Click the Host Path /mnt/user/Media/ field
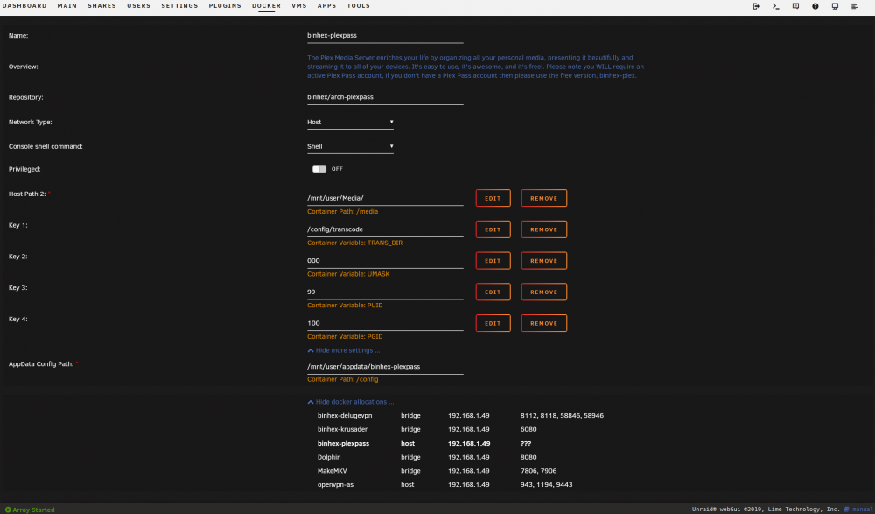The height and width of the screenshot is (514, 875). (x=385, y=199)
